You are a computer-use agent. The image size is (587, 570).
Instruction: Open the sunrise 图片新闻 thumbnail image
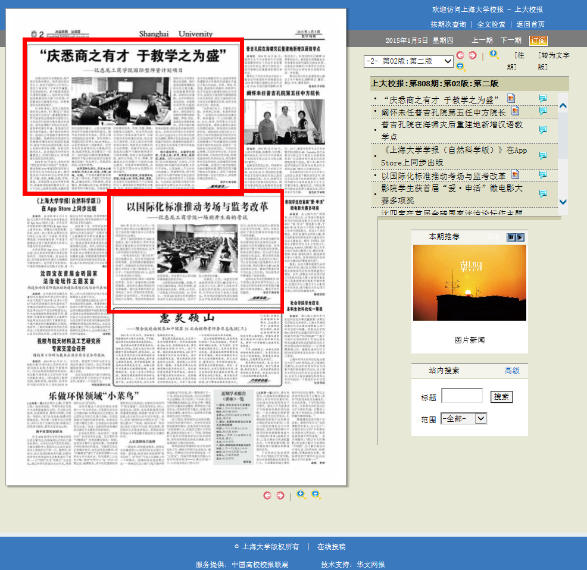(469, 283)
